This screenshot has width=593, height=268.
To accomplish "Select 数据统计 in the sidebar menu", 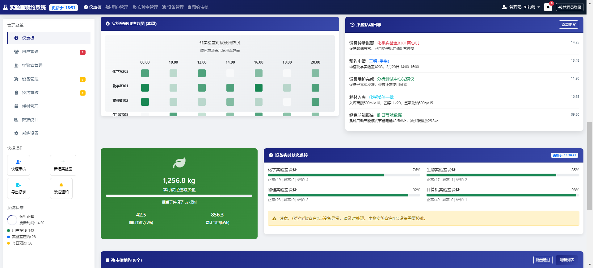I will (x=49, y=120).
